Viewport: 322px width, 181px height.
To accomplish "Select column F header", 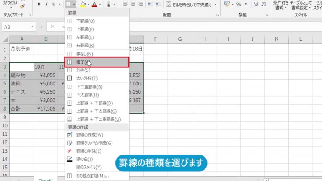I will tap(156, 39).
